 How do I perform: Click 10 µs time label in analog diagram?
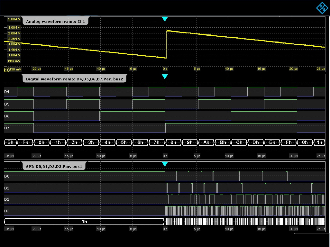coord(229,69)
